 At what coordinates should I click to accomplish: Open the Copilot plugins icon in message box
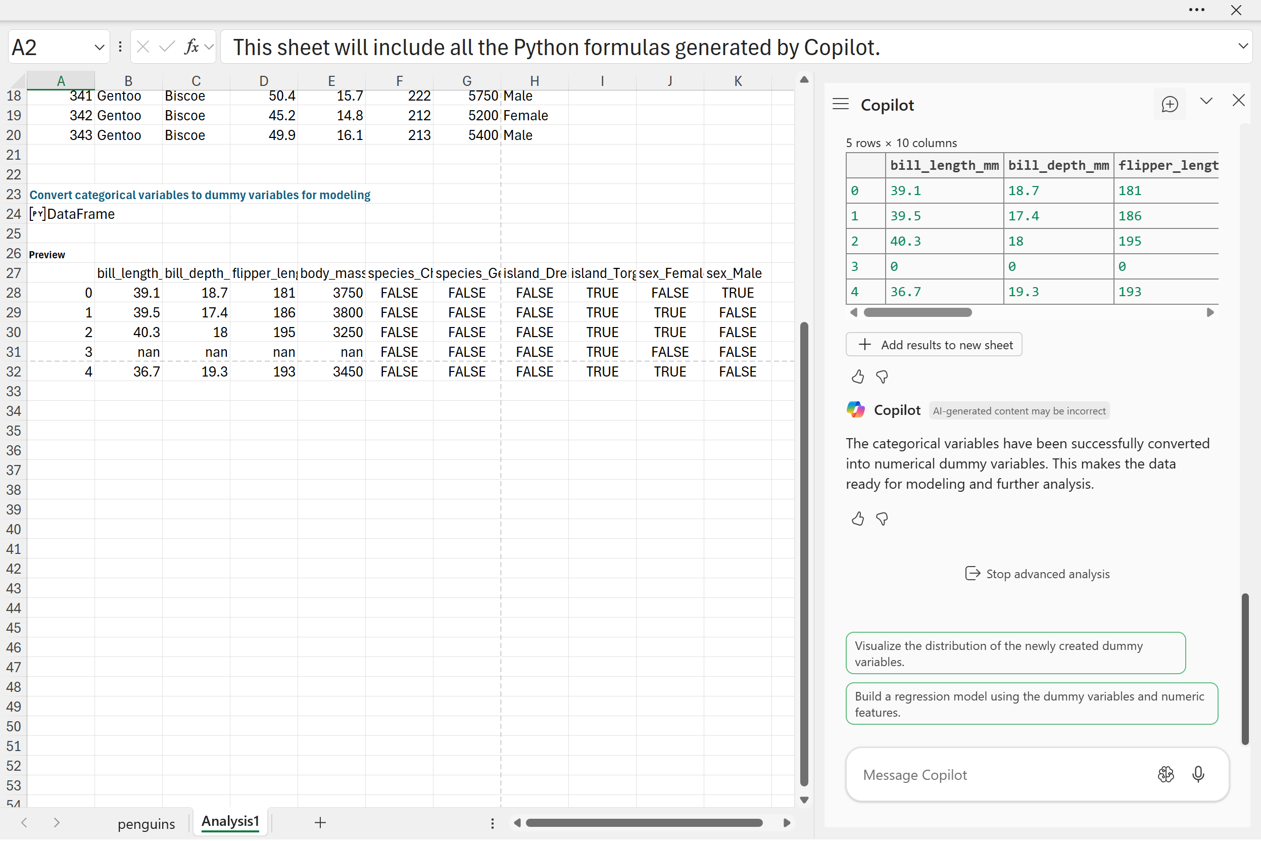point(1166,774)
